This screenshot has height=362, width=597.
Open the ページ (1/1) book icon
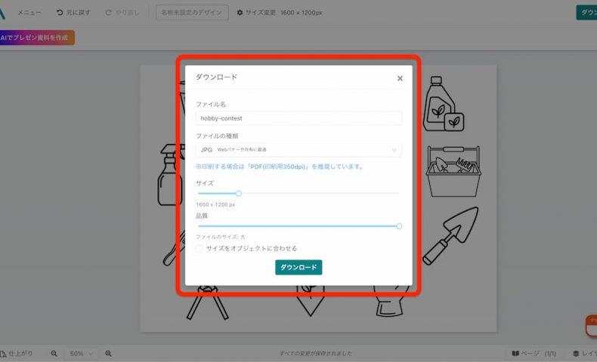point(515,353)
